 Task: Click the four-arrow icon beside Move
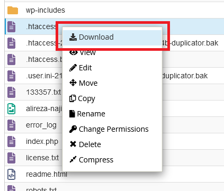click(x=73, y=83)
